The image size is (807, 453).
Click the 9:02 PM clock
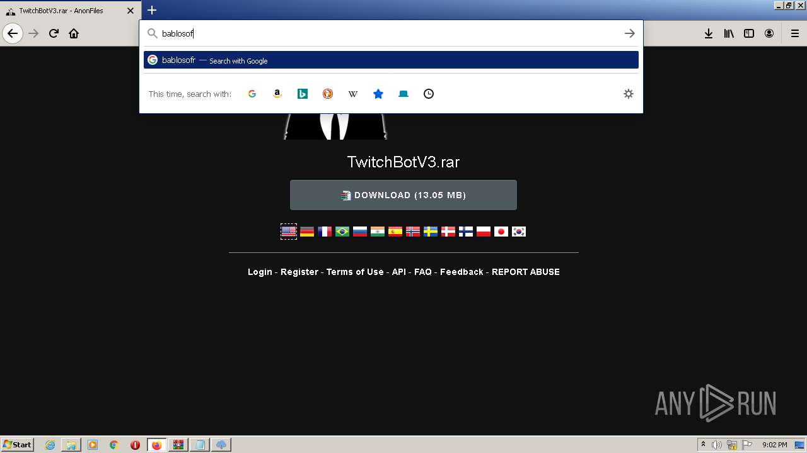[x=774, y=445]
